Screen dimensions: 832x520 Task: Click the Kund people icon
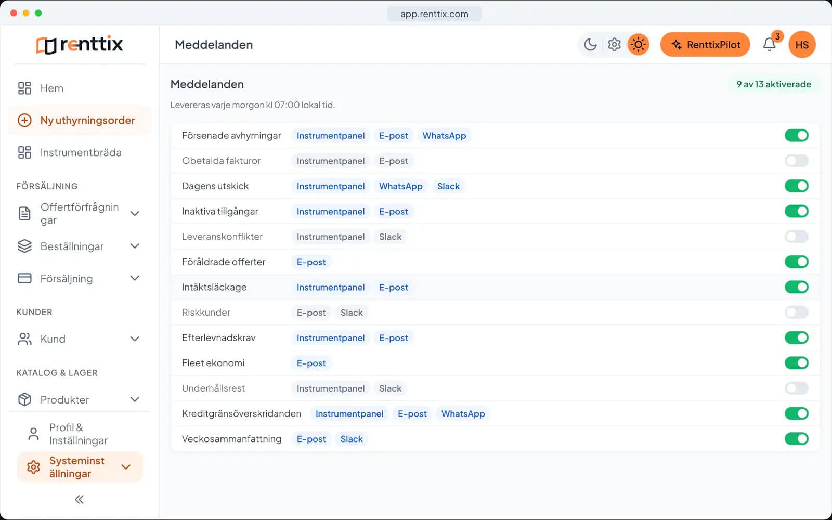coord(24,339)
